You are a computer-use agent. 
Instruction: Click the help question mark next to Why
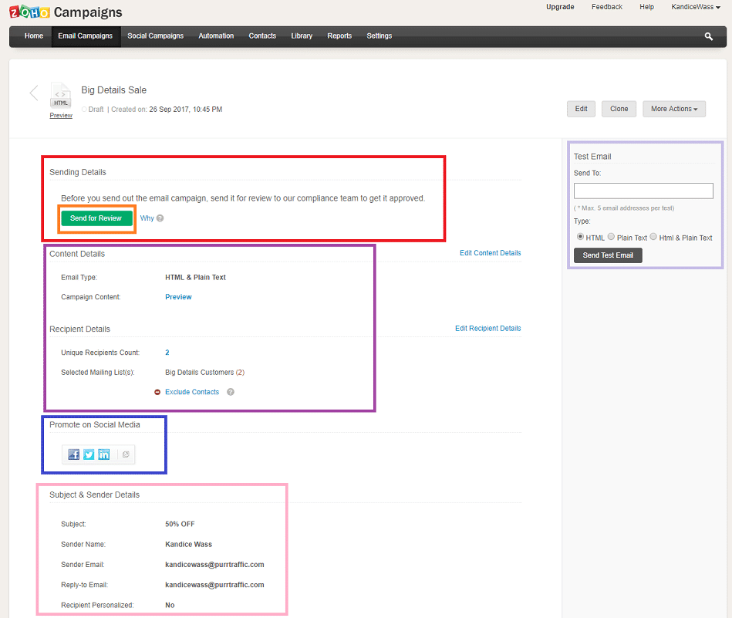click(x=160, y=218)
